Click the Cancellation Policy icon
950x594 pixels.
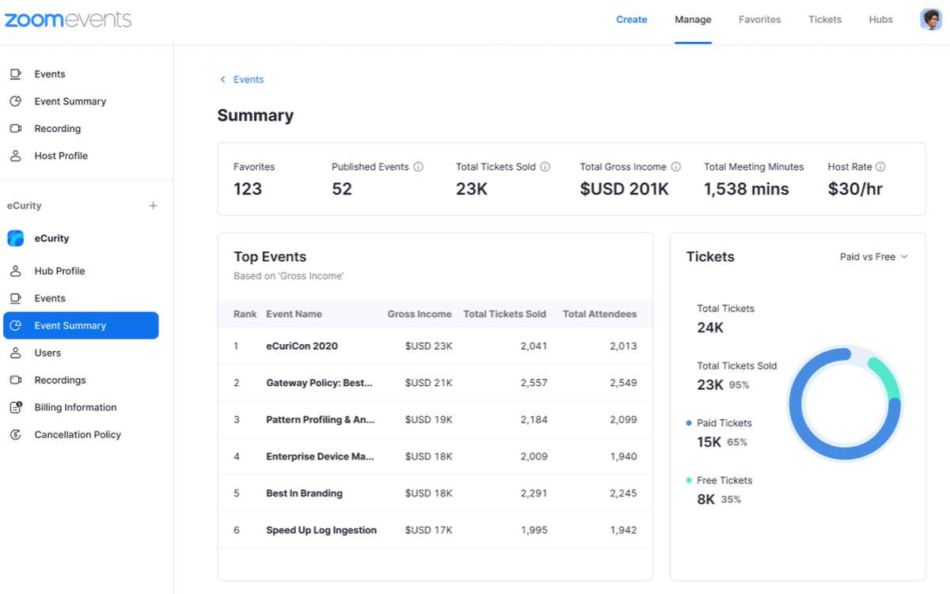15,435
